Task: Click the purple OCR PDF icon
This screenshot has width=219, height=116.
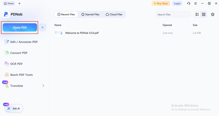Action: (x=7, y=64)
